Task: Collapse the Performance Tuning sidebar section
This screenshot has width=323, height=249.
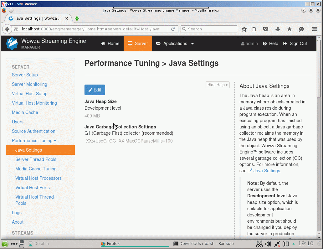Action: (x=34, y=141)
